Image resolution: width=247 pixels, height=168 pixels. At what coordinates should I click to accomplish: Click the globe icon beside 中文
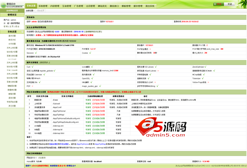pos(215,4)
